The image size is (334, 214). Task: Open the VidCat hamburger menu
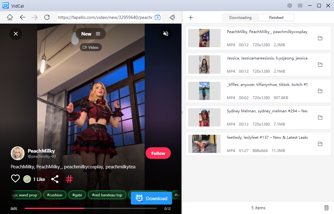pos(300,6)
